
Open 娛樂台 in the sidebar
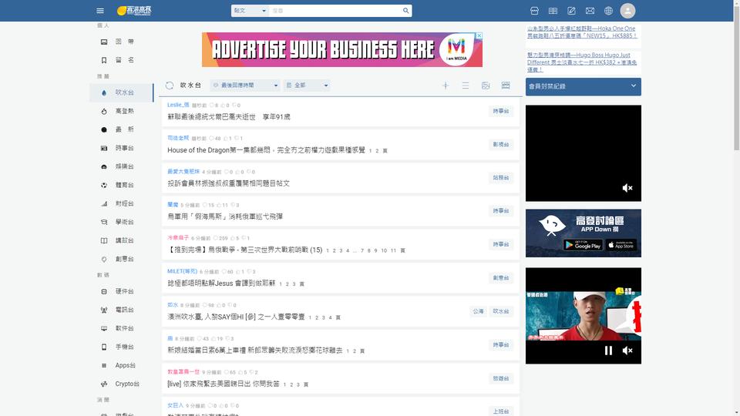click(x=121, y=166)
